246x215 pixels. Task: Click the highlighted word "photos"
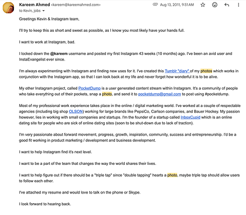[206, 71]
